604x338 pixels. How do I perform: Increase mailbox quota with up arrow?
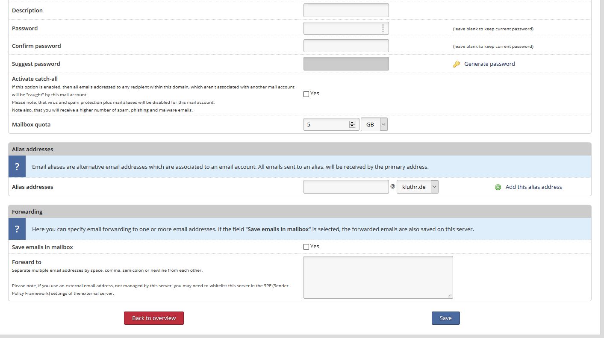click(x=352, y=123)
